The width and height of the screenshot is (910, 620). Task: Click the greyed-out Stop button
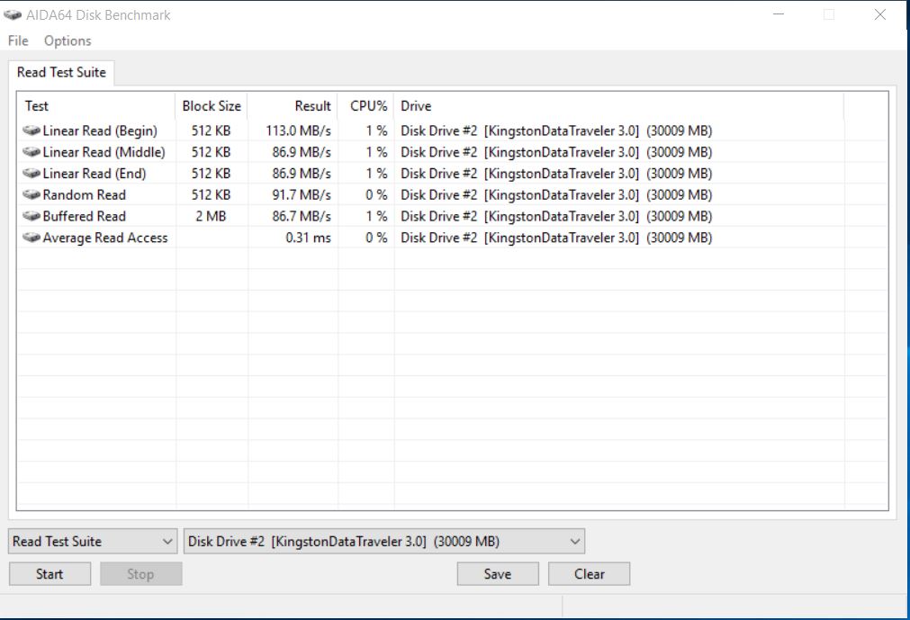141,574
